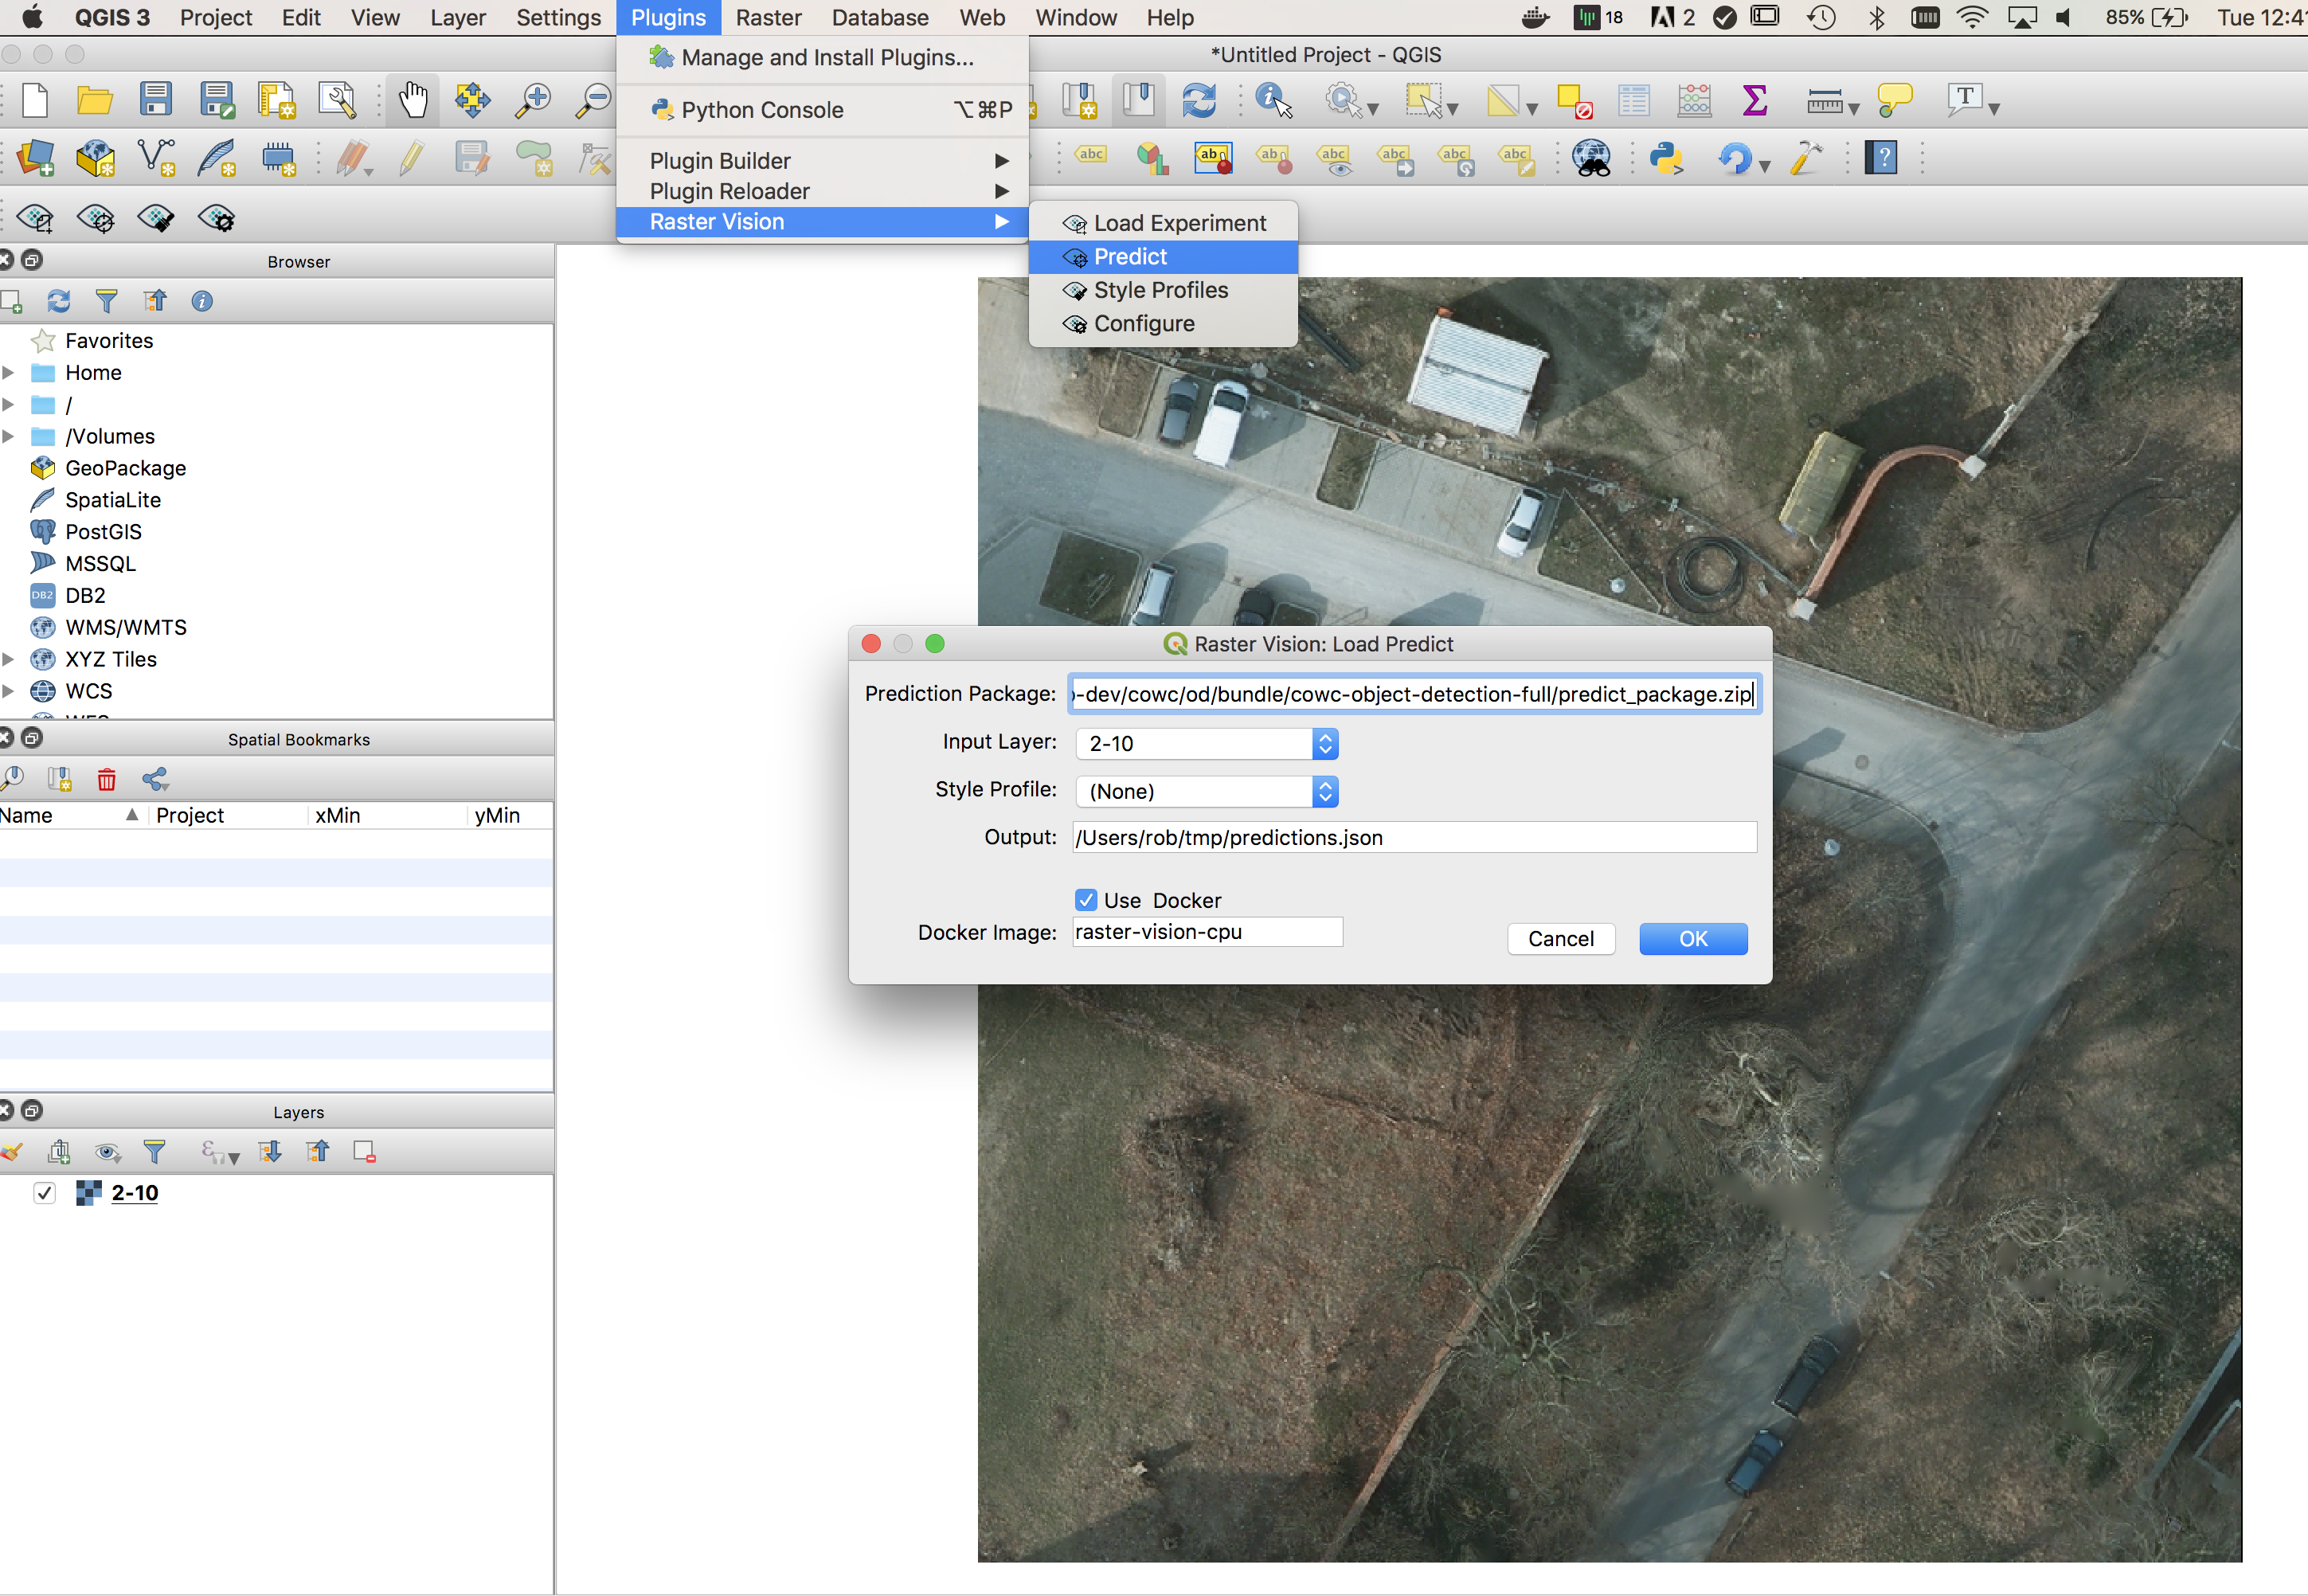Toggle visibility of the 2-10 layer
Viewport: 2308px width, 1596px height.
coord(44,1193)
